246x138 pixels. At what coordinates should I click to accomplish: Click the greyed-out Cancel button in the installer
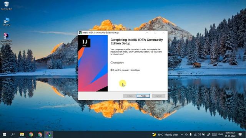pyautogui.click(x=158, y=96)
